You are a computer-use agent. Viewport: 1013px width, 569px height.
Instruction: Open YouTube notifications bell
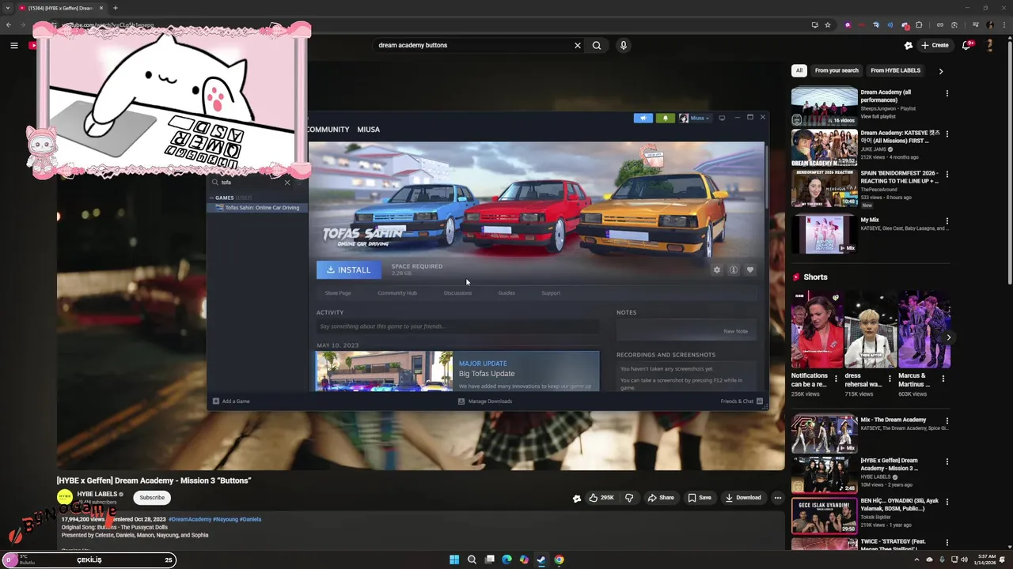click(966, 45)
